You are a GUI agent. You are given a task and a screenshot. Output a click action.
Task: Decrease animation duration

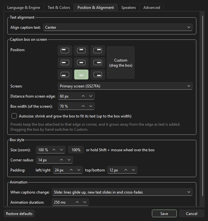point(85,202)
